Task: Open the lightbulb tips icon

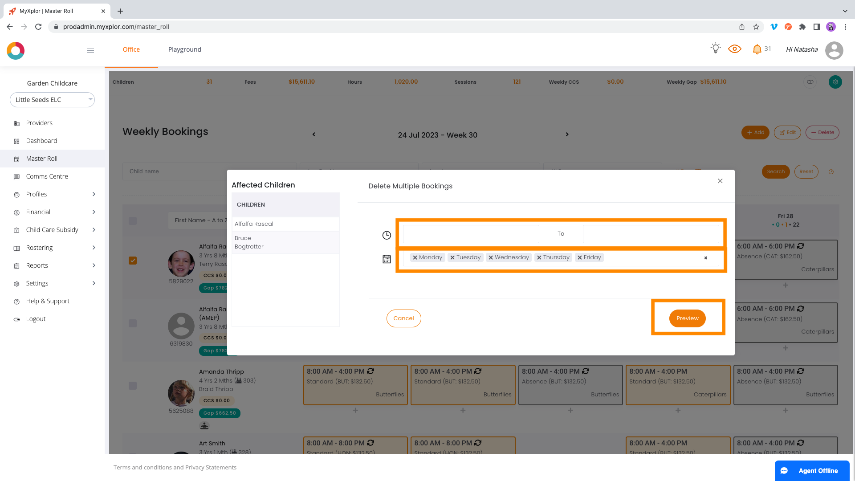Action: pos(715,49)
